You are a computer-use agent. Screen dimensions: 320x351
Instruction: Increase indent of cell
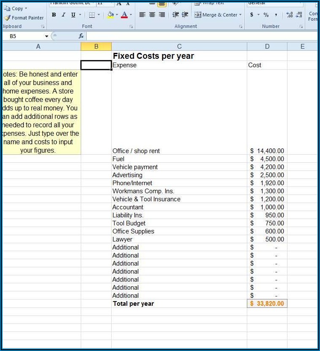(x=185, y=15)
